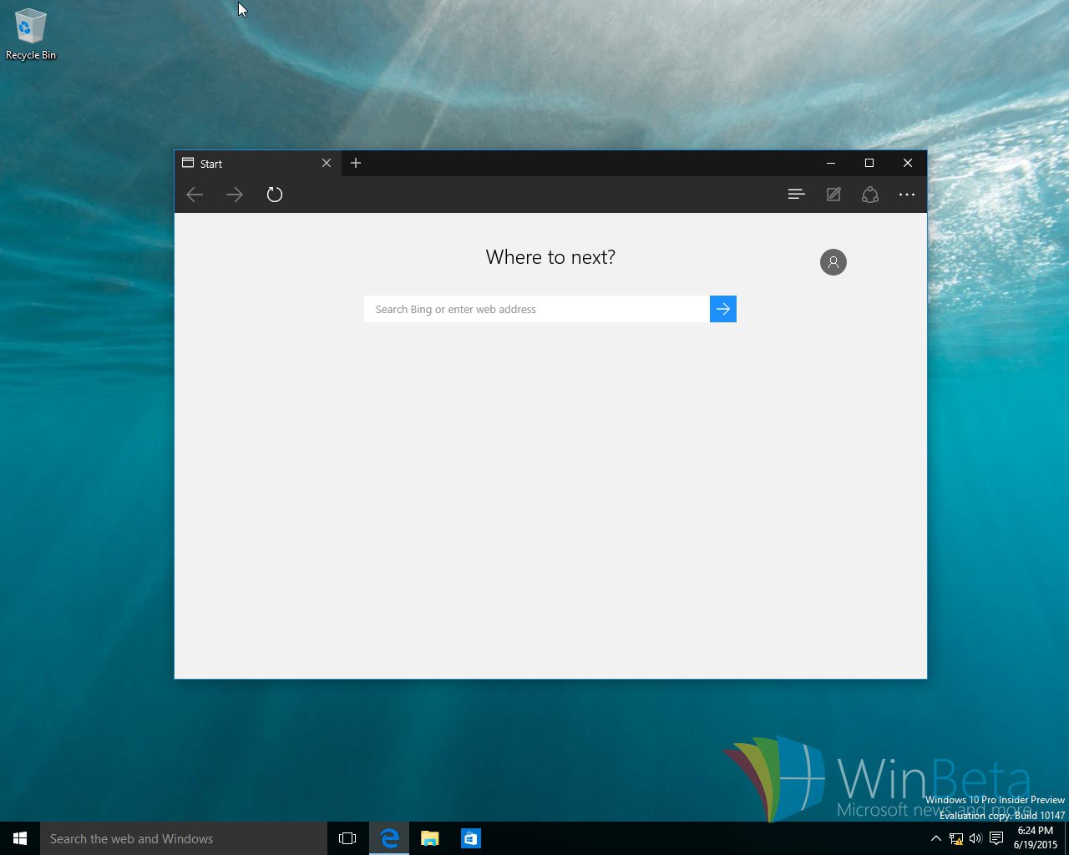Make a Web Note with the pen icon
The image size is (1069, 855).
pos(833,195)
